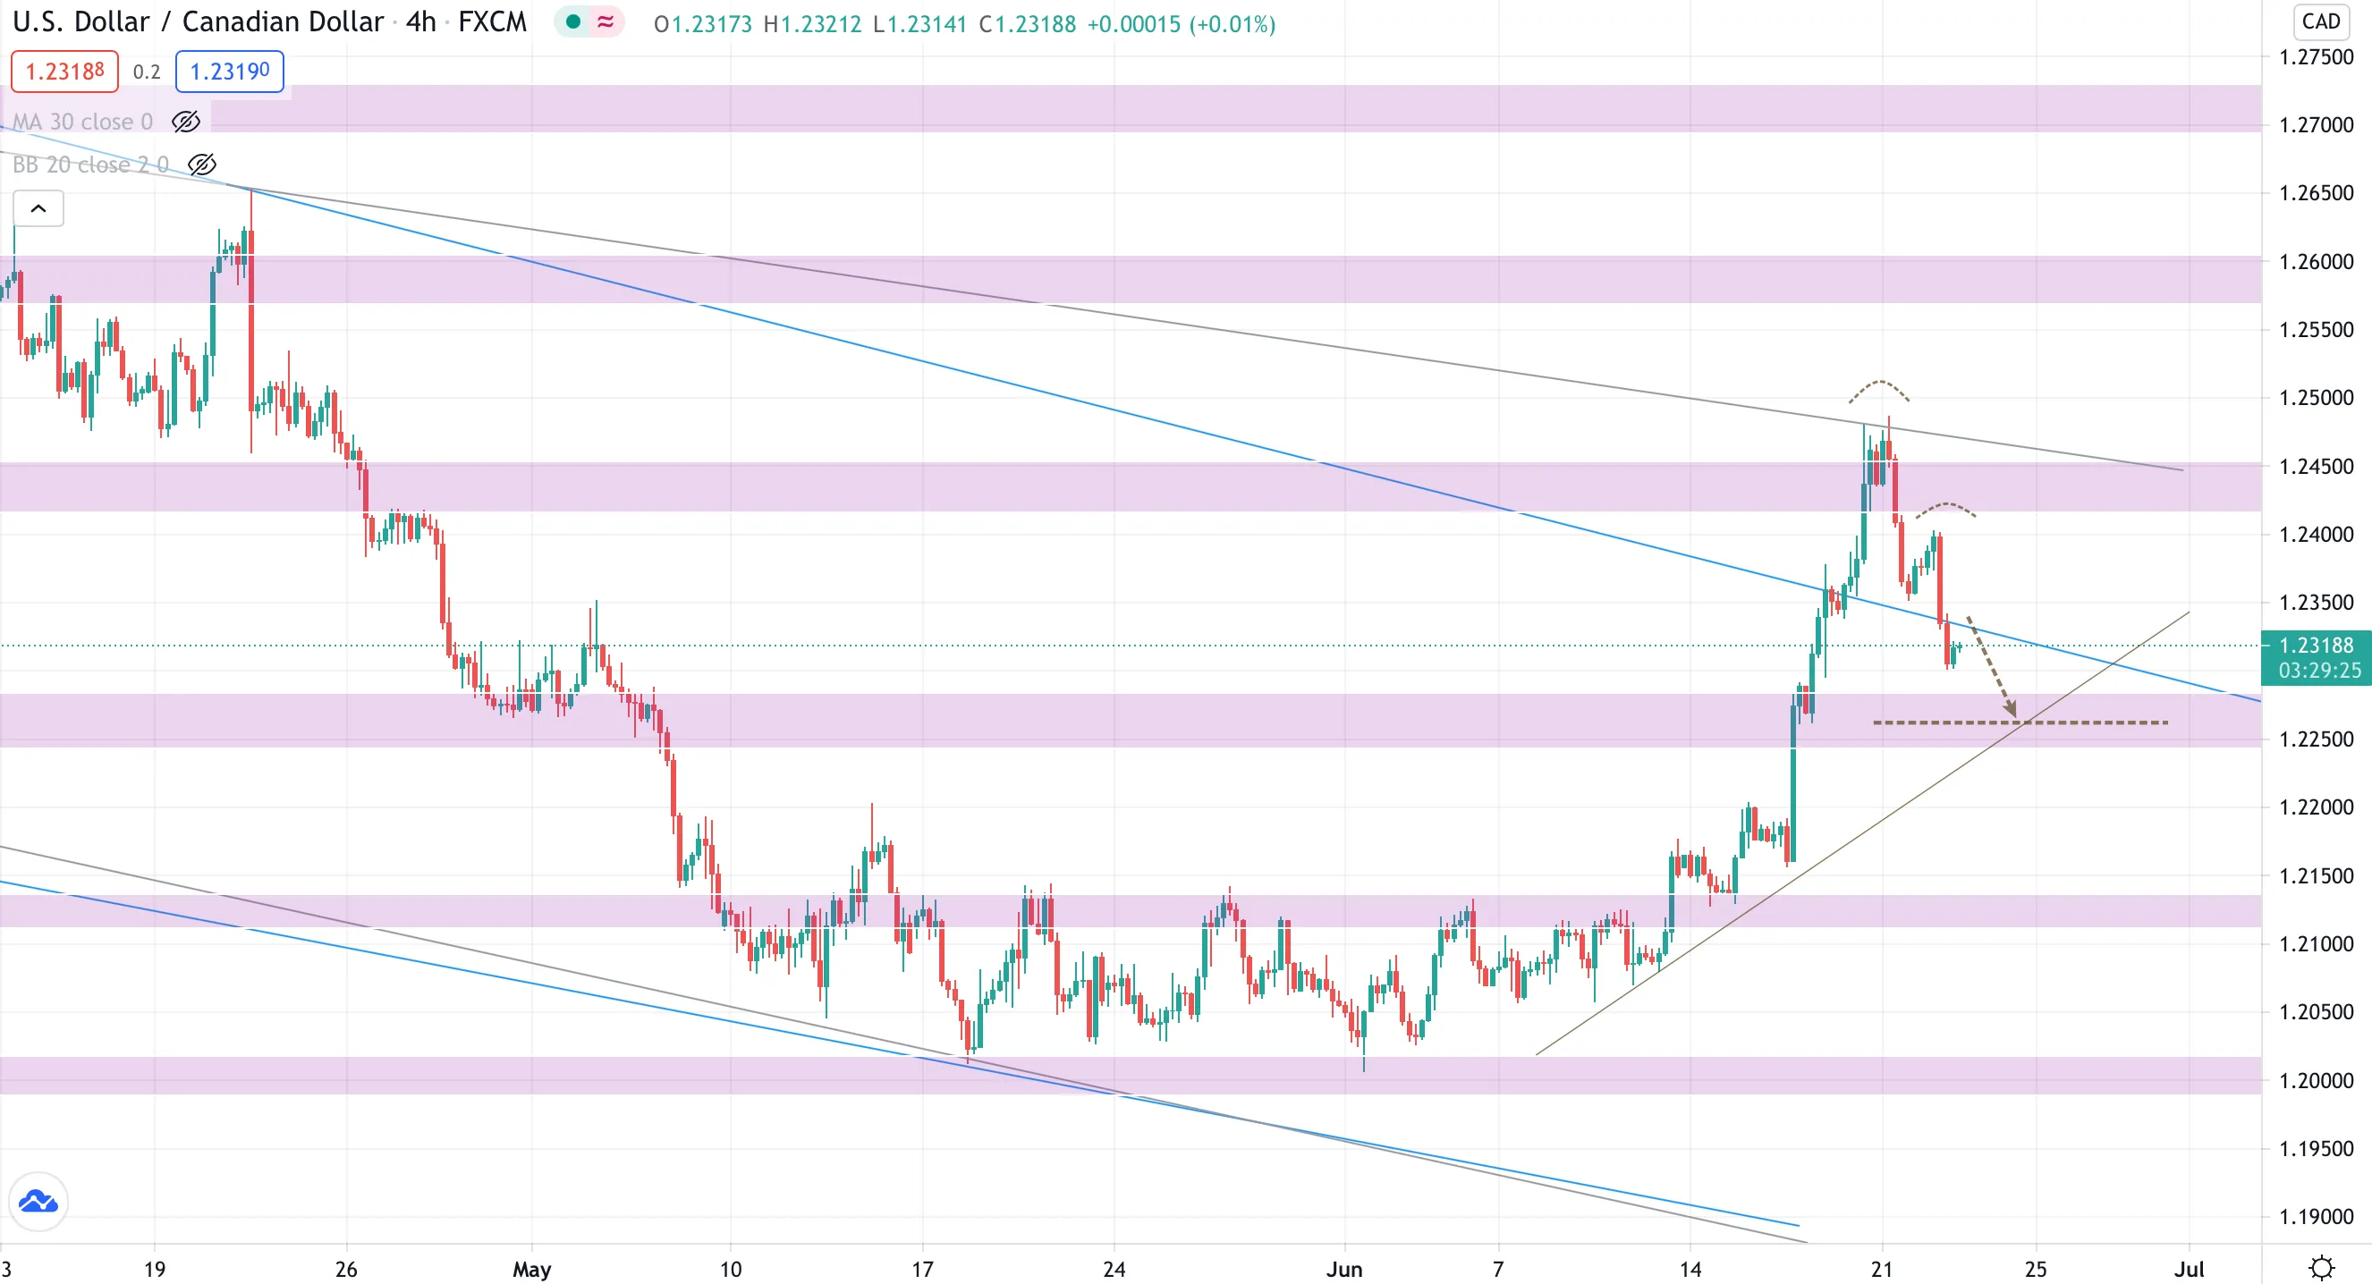Click the low value L1.23141
2372x1284 pixels.
[x=919, y=24]
